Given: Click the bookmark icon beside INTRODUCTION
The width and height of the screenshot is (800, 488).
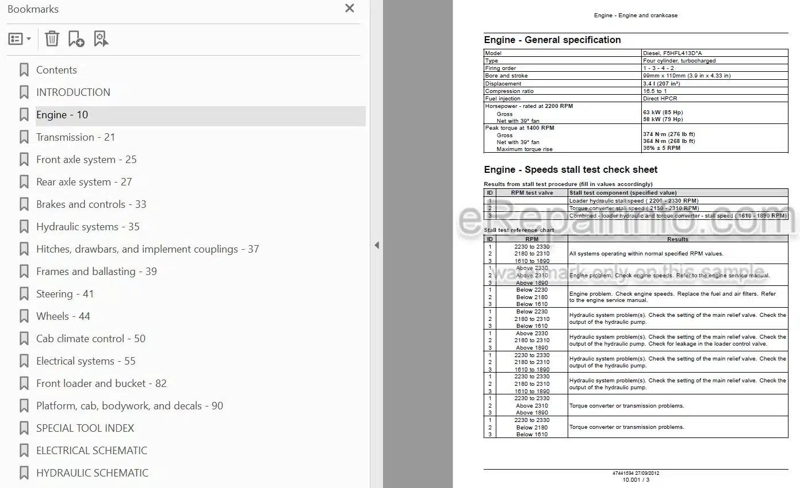Looking at the screenshot, I should (x=24, y=92).
